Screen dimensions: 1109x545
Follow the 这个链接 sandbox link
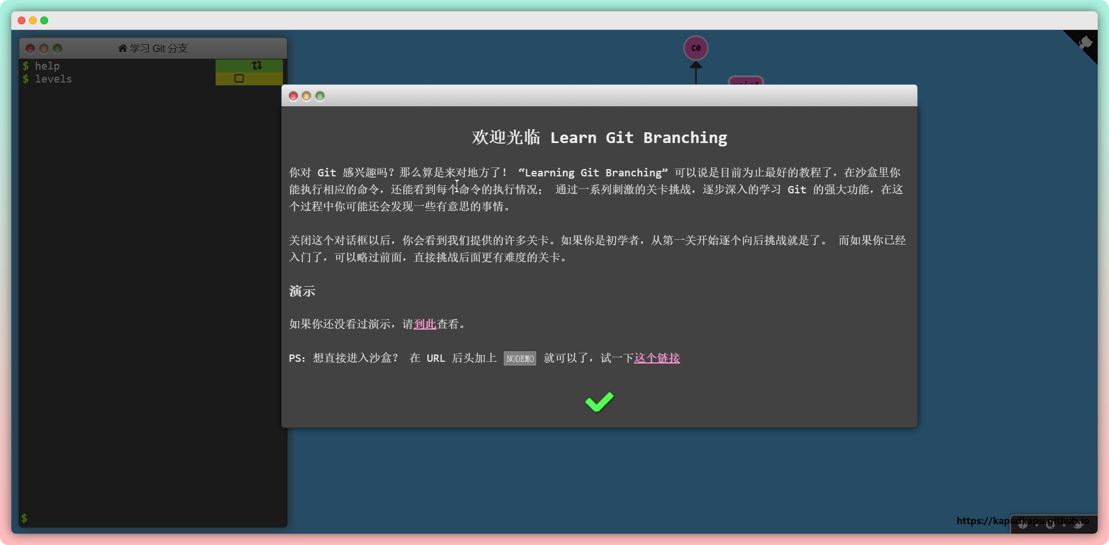coord(657,358)
